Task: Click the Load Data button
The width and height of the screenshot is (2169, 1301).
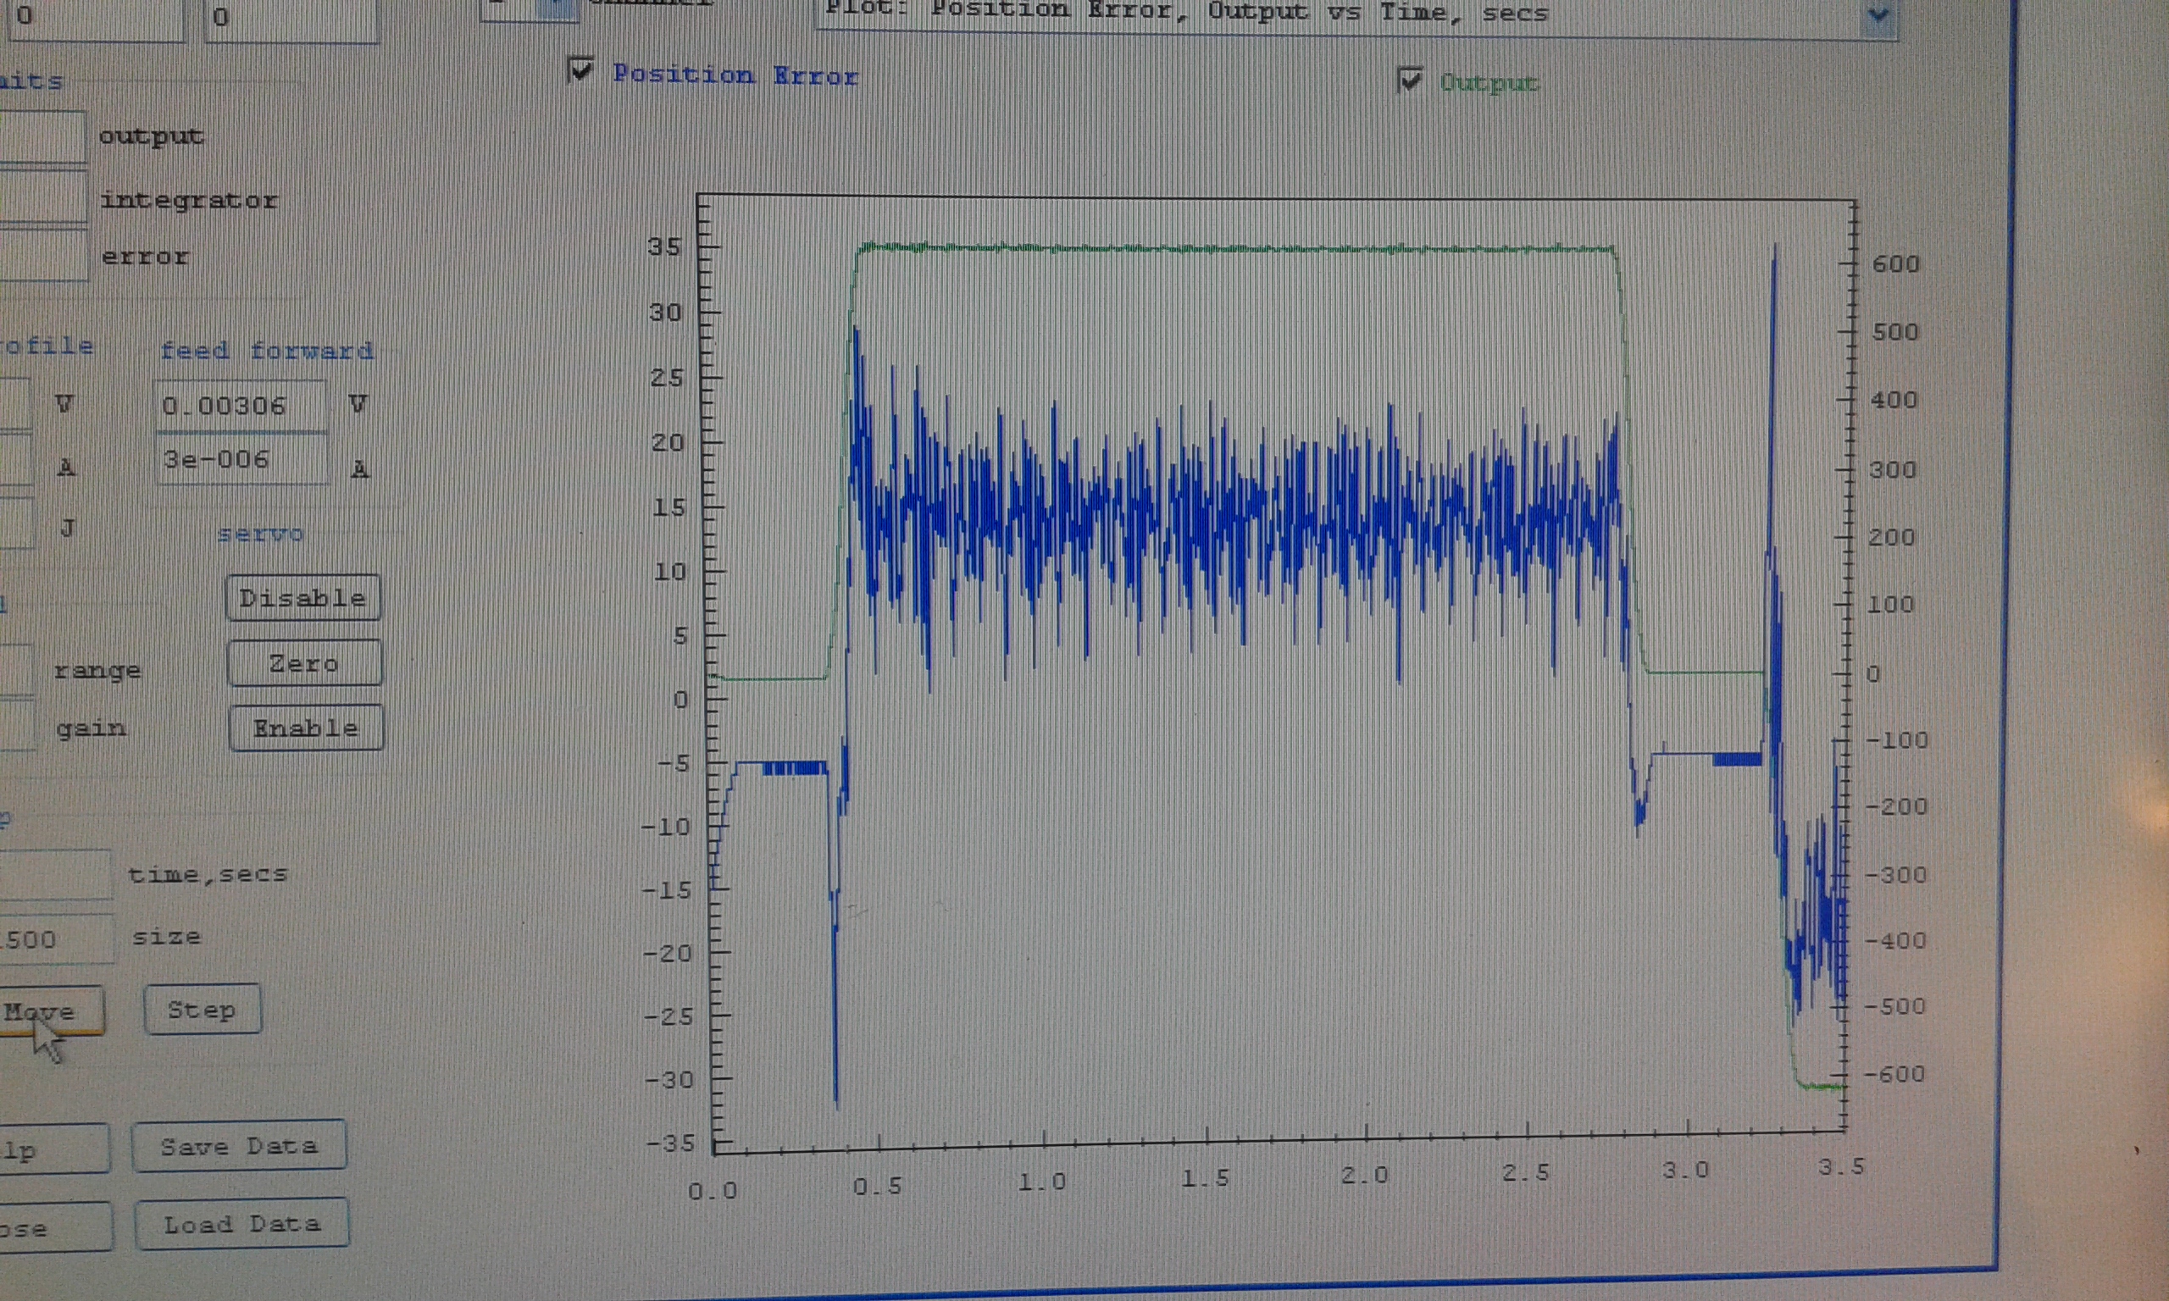Action: tap(242, 1223)
